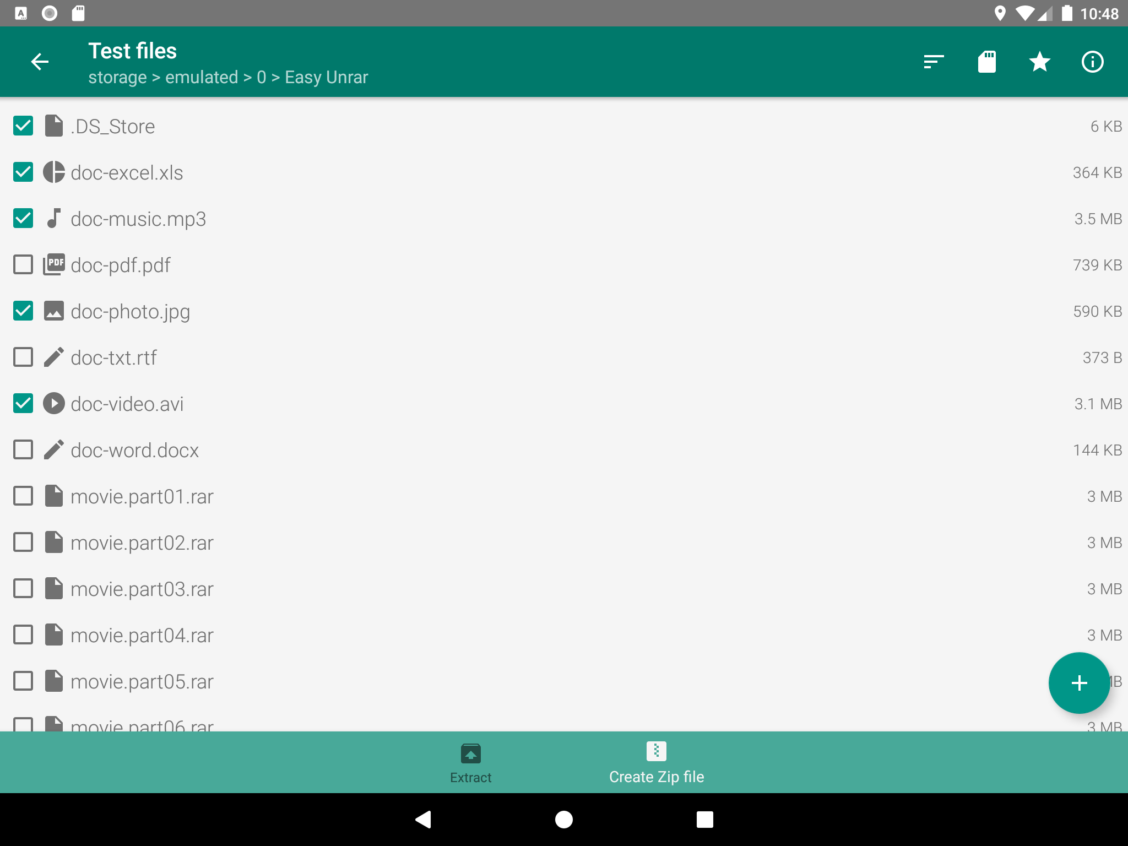Navigate to 'Easy Unrar' in the breadcrumb
1128x846 pixels.
click(326, 77)
